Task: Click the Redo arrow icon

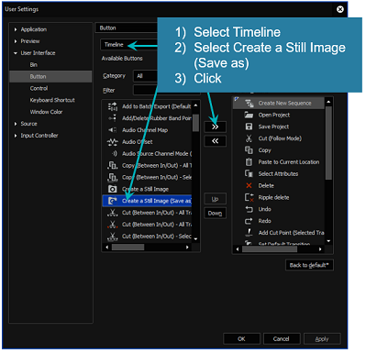Action: [249, 221]
